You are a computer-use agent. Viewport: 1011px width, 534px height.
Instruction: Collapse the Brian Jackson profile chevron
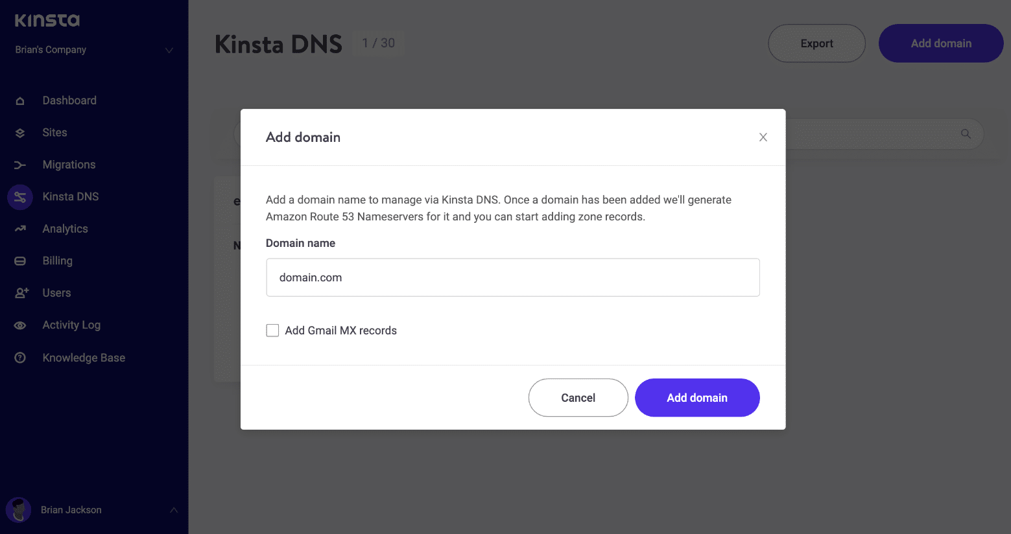173,510
